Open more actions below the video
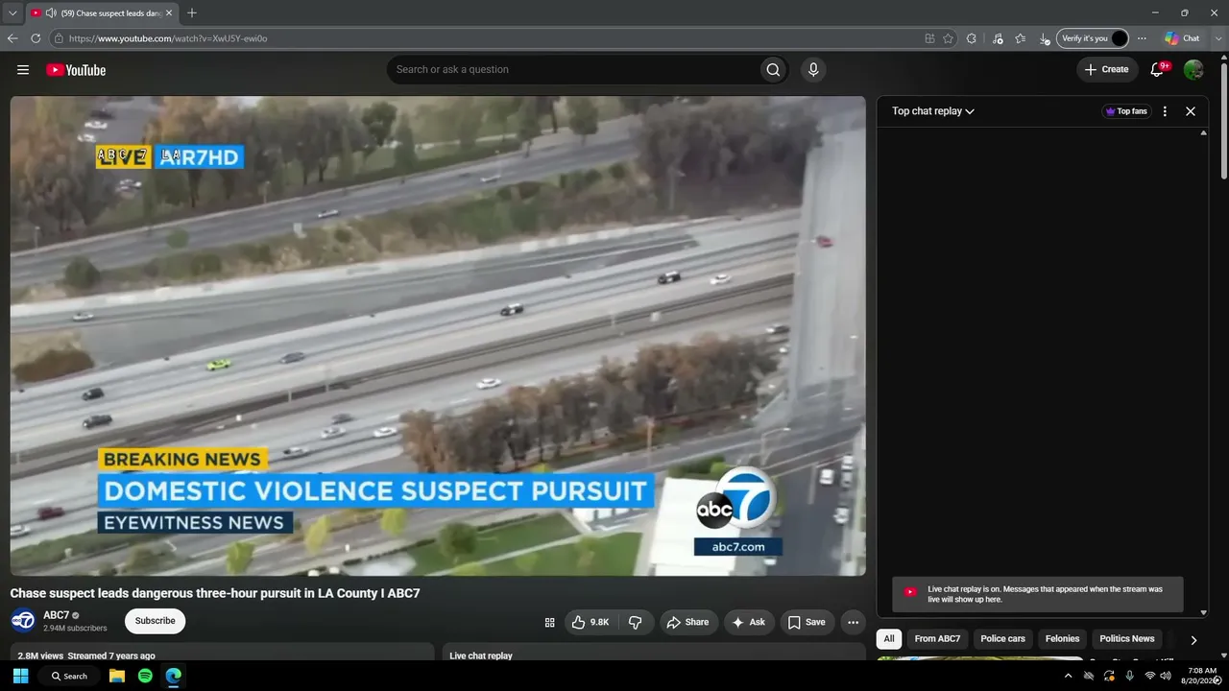Image resolution: width=1229 pixels, height=691 pixels. pos(853,622)
